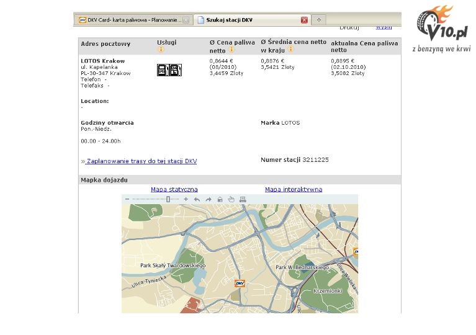Click the LOTOS Krakow station name

point(102,61)
